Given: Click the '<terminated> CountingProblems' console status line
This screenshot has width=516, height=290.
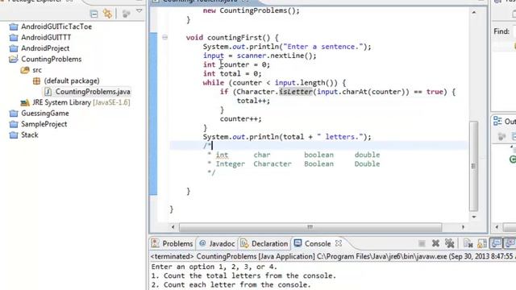Looking at the screenshot, I should tap(333, 256).
